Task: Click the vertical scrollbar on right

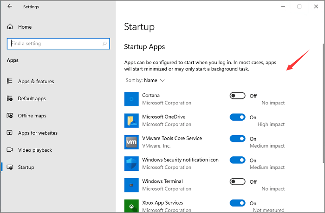Action: click(323, 102)
